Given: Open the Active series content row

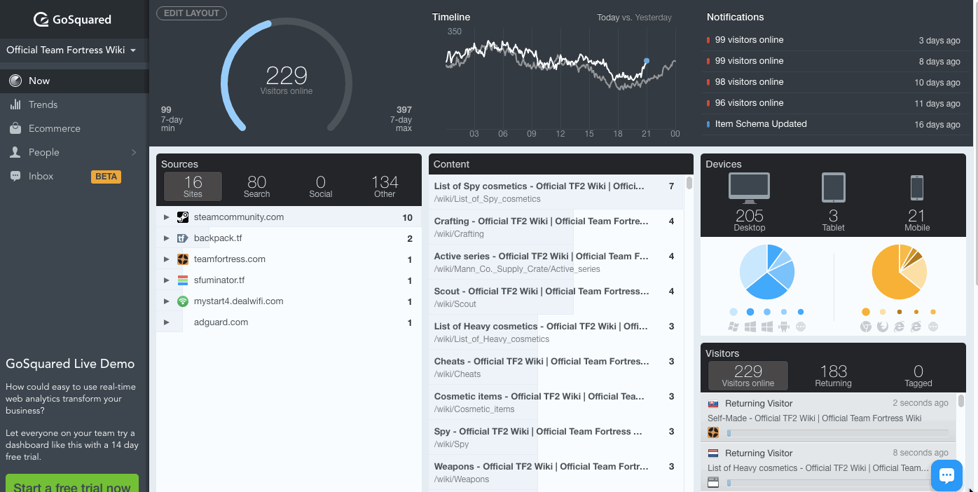Looking at the screenshot, I should [556, 262].
